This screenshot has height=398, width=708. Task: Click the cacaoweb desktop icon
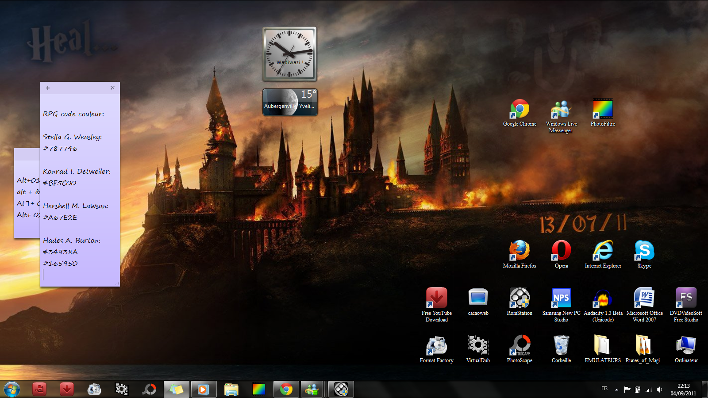[x=478, y=302]
